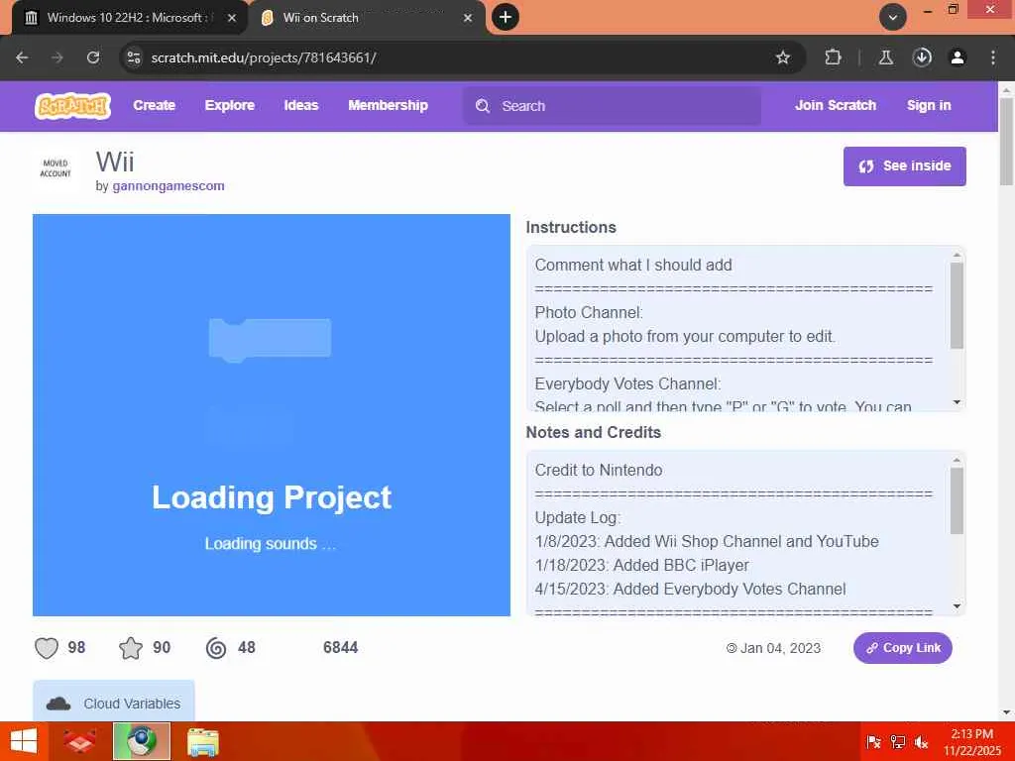Expand the tab search dropdown arrow
The height and width of the screenshot is (761, 1015).
coord(893,18)
